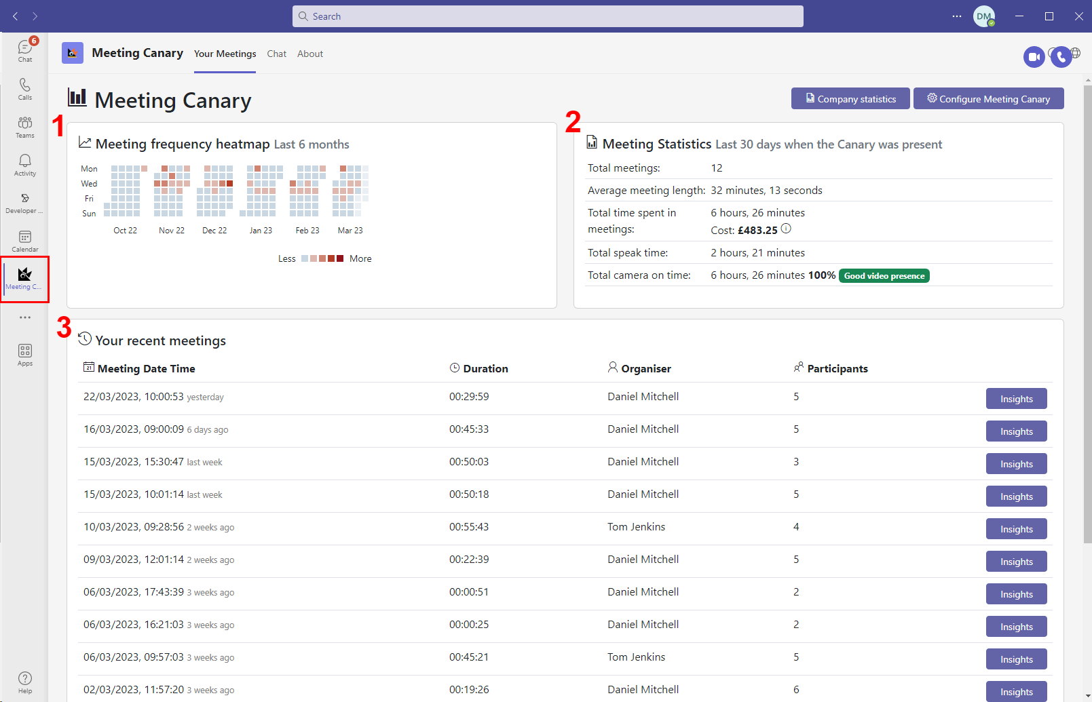Open Settings and more menu in title bar

coord(956,16)
